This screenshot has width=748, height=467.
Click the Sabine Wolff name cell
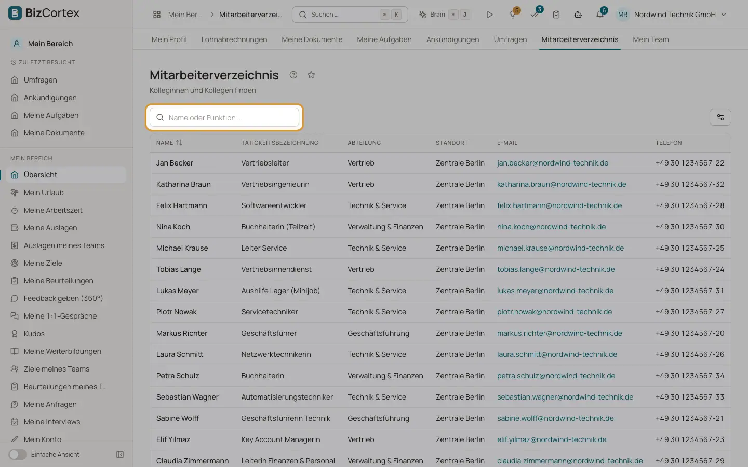178,418
